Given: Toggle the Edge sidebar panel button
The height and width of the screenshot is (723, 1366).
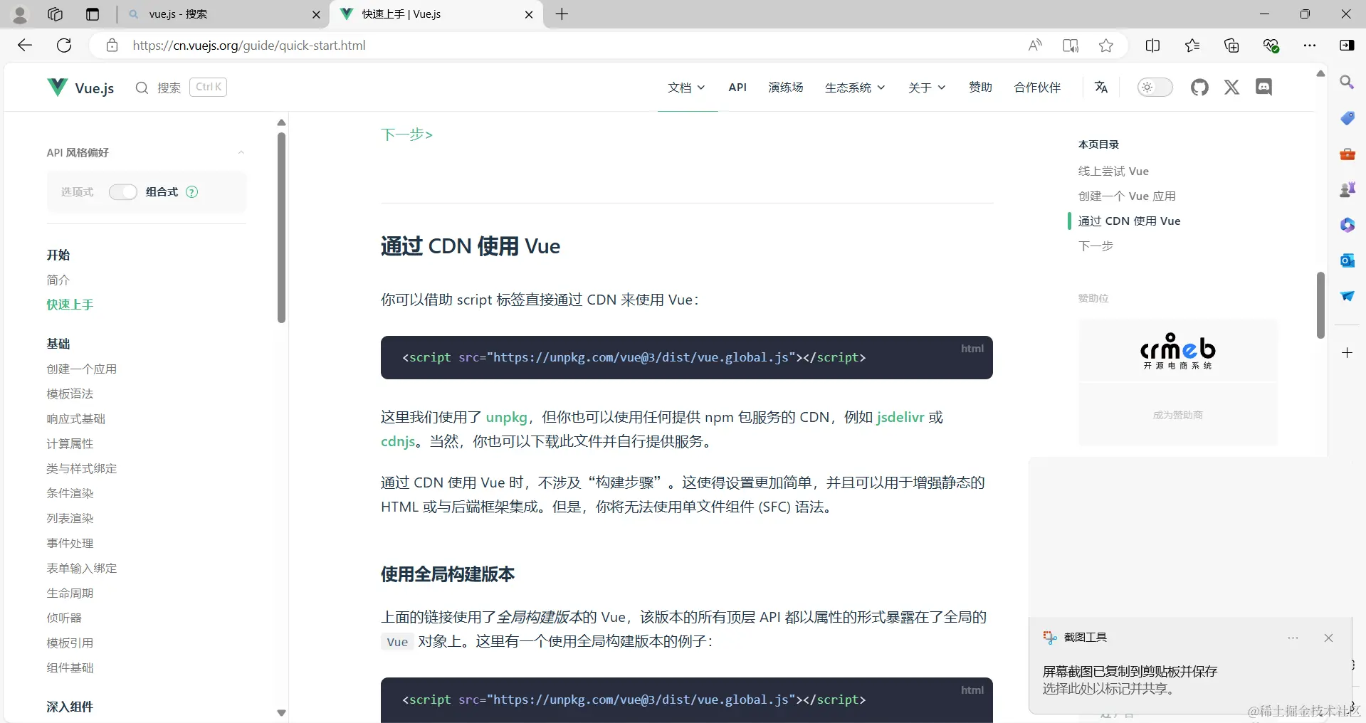Looking at the screenshot, I should [1347, 46].
